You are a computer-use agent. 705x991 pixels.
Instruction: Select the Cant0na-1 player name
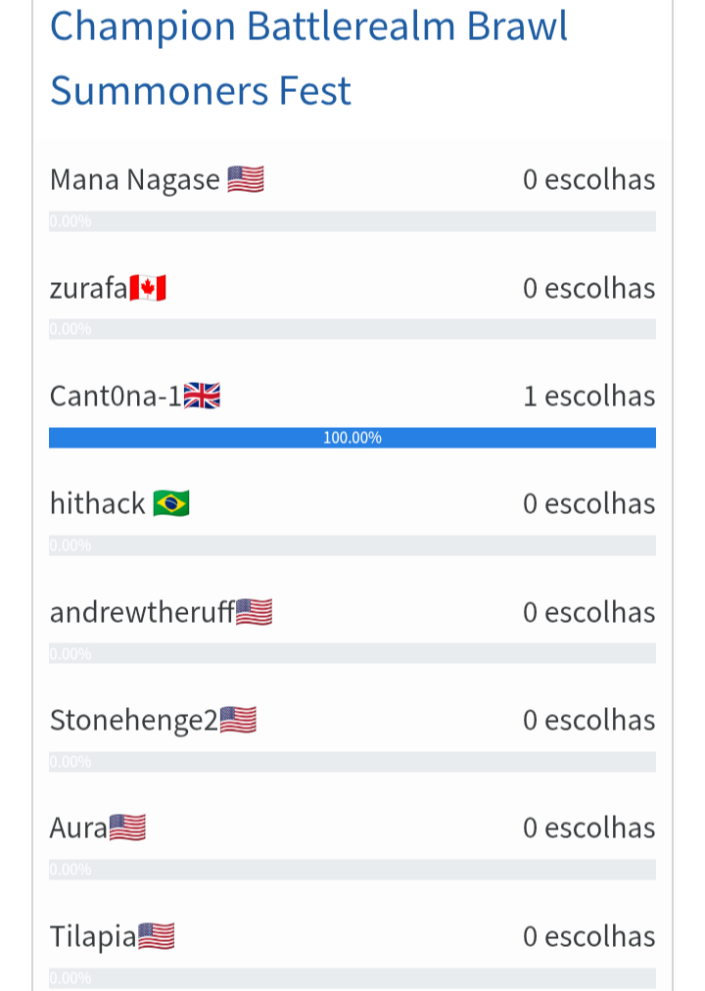[117, 397]
